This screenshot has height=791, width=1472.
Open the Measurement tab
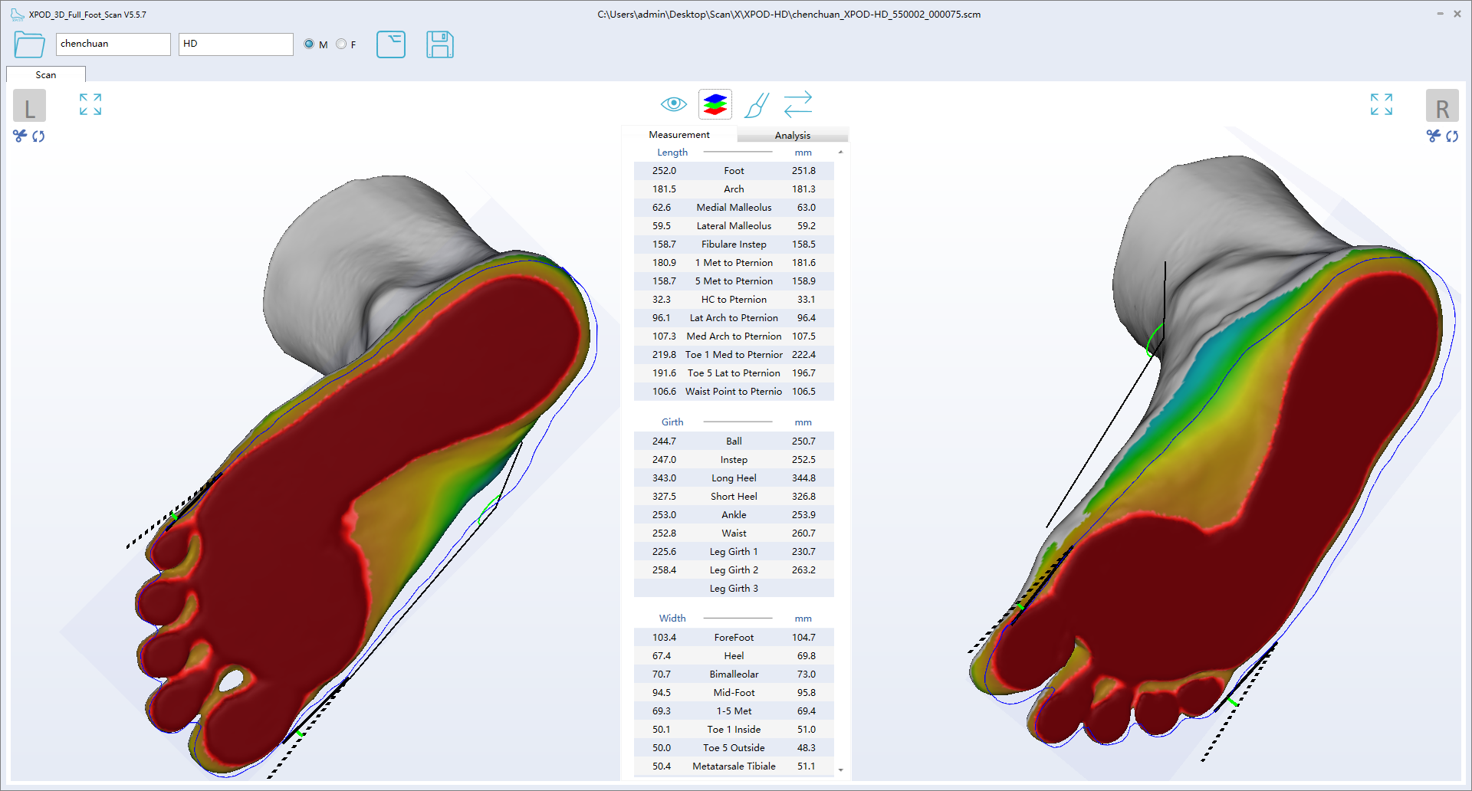678,135
